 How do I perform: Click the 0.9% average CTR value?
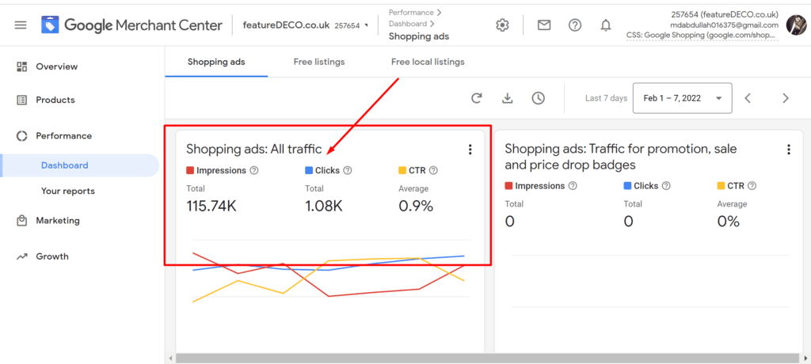[416, 206]
